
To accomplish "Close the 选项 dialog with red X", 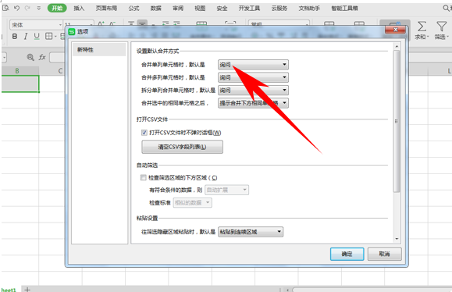I will (x=396, y=30).
